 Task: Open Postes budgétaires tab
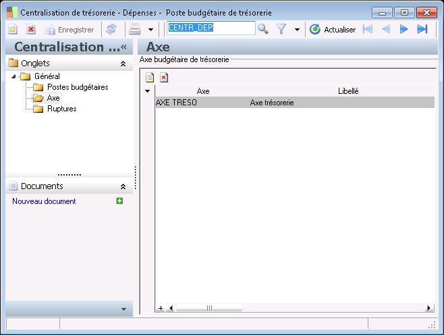point(78,87)
